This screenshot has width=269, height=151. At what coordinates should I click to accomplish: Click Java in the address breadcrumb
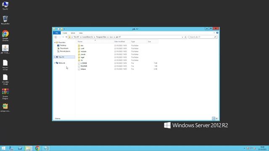pos(111,37)
